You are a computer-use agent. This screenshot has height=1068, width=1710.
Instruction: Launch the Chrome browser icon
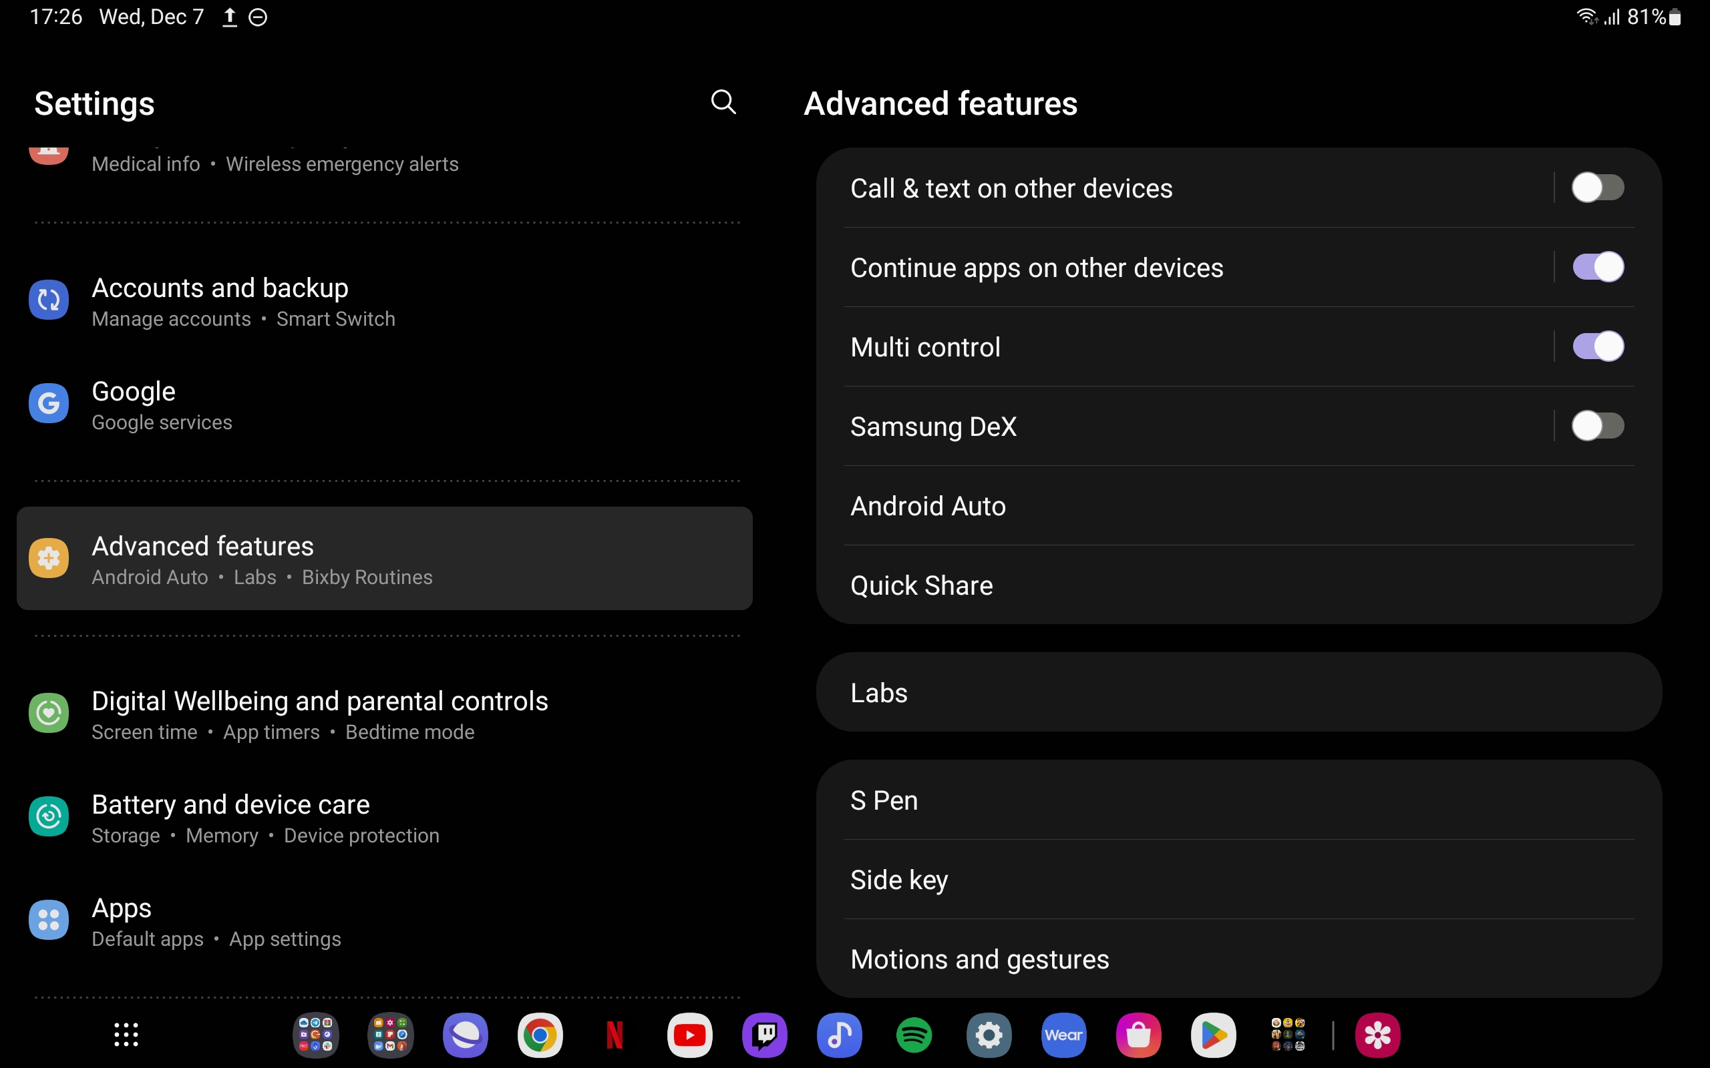click(540, 1035)
